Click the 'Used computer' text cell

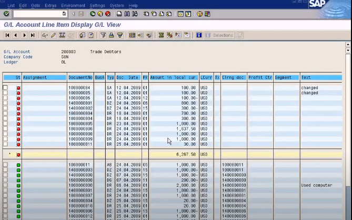pyautogui.click(x=317, y=185)
